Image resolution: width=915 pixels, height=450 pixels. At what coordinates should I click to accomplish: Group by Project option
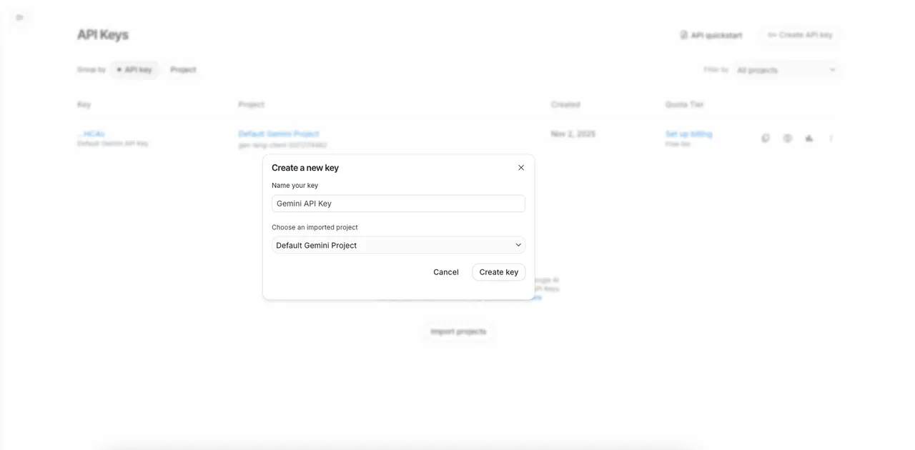tap(183, 70)
